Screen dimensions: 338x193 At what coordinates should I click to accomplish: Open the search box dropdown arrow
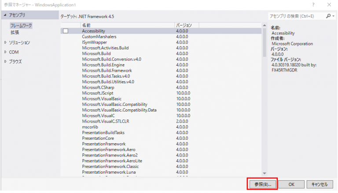point(333,16)
